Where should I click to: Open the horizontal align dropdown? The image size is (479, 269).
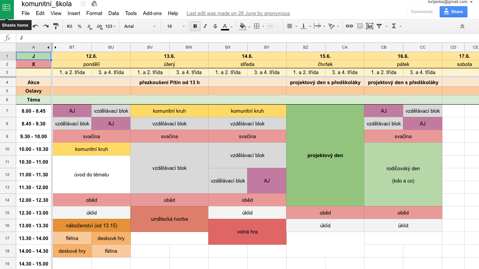point(292,26)
